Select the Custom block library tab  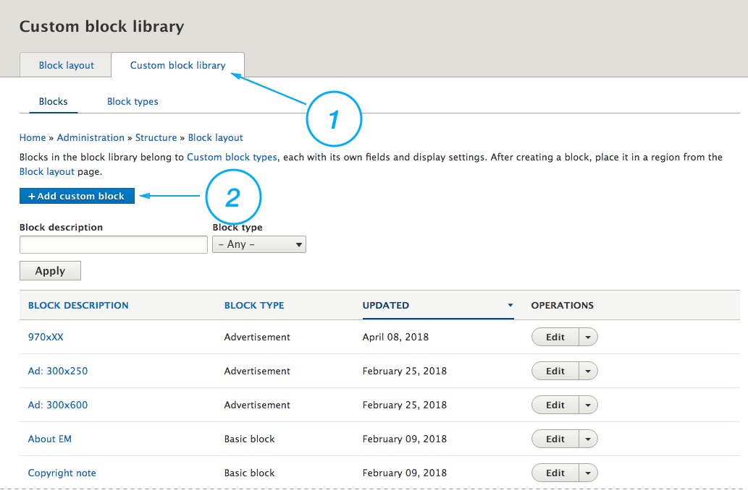177,65
